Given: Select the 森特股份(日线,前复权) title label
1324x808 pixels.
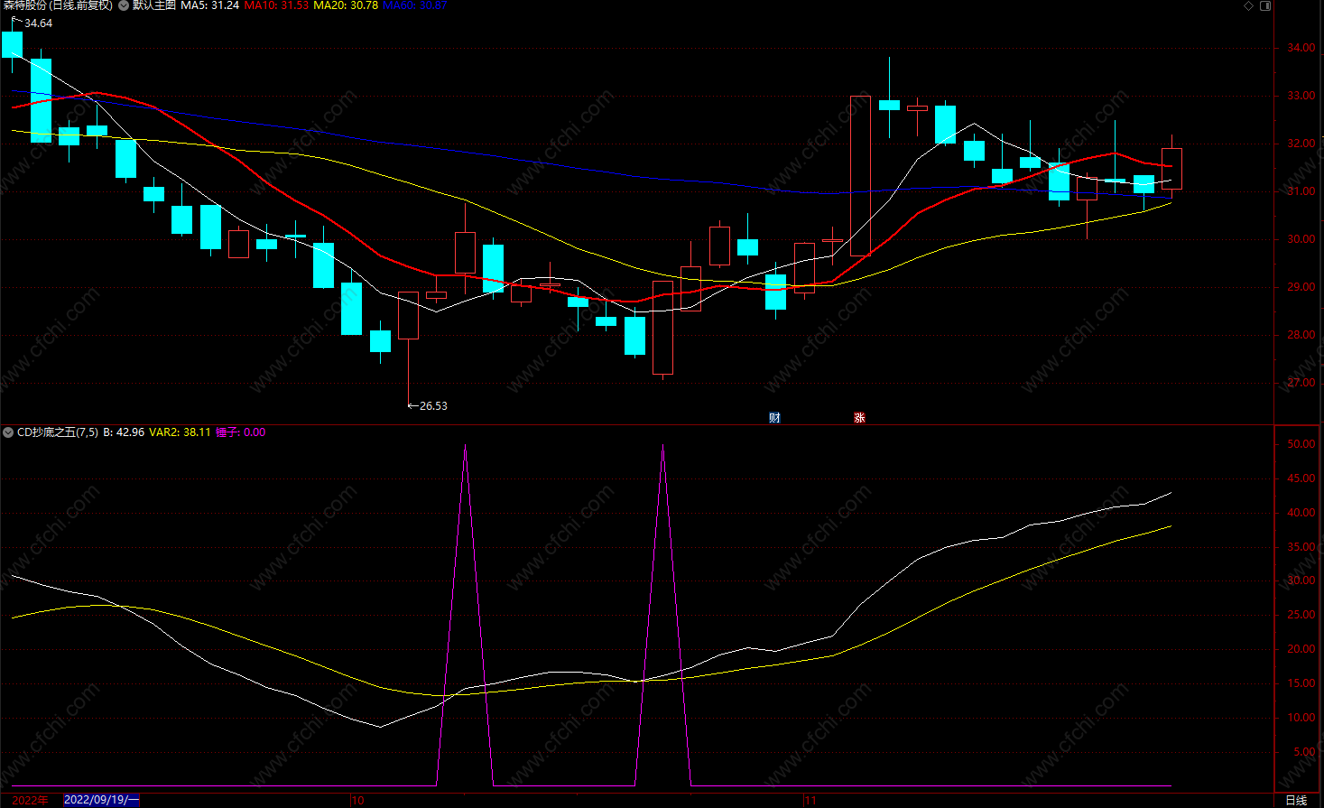Looking at the screenshot, I should 58,5.
